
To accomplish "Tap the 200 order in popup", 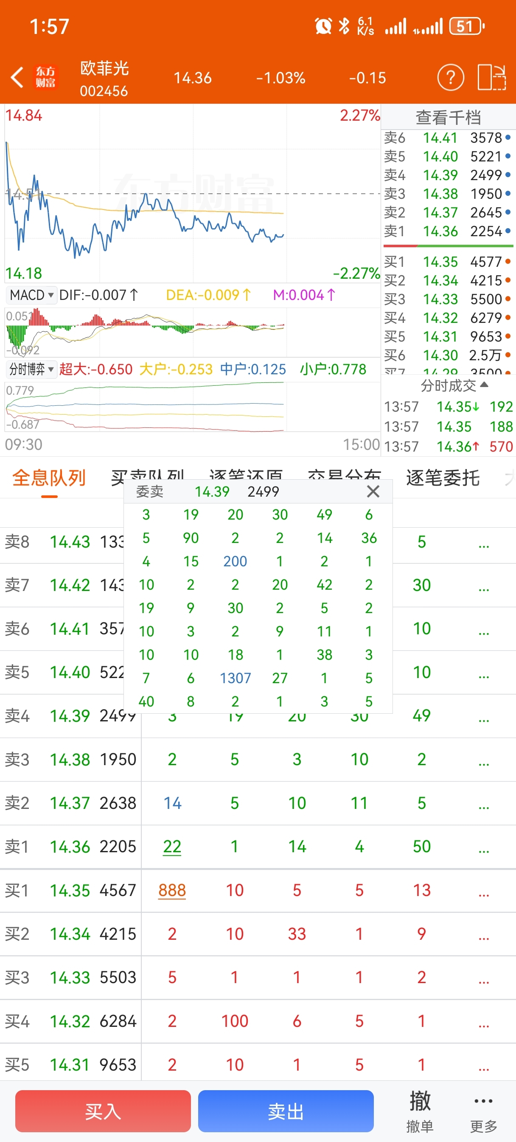I will [235, 561].
